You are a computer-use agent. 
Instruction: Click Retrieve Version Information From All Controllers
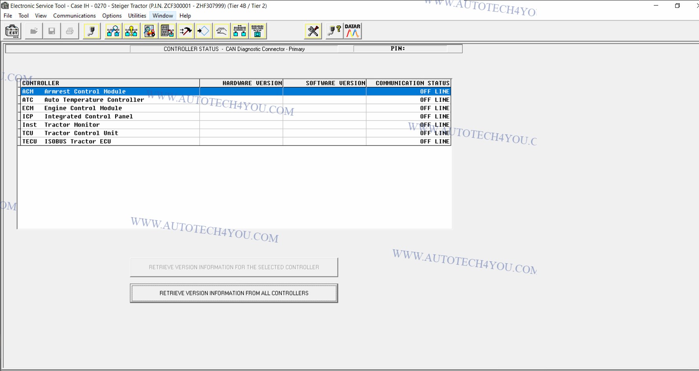pyautogui.click(x=234, y=293)
